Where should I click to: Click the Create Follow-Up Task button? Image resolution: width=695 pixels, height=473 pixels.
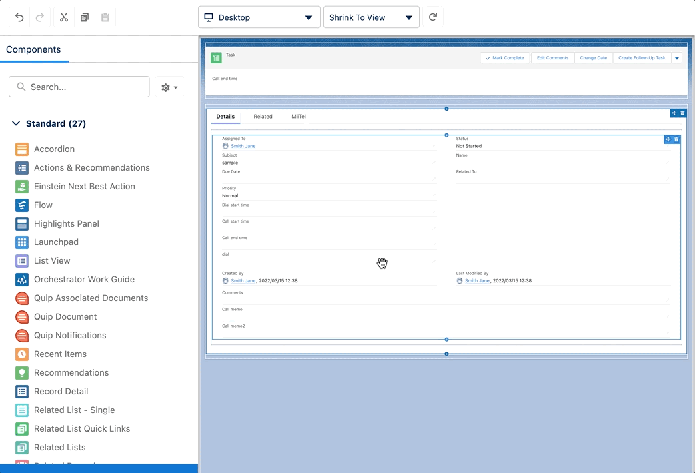(642, 58)
